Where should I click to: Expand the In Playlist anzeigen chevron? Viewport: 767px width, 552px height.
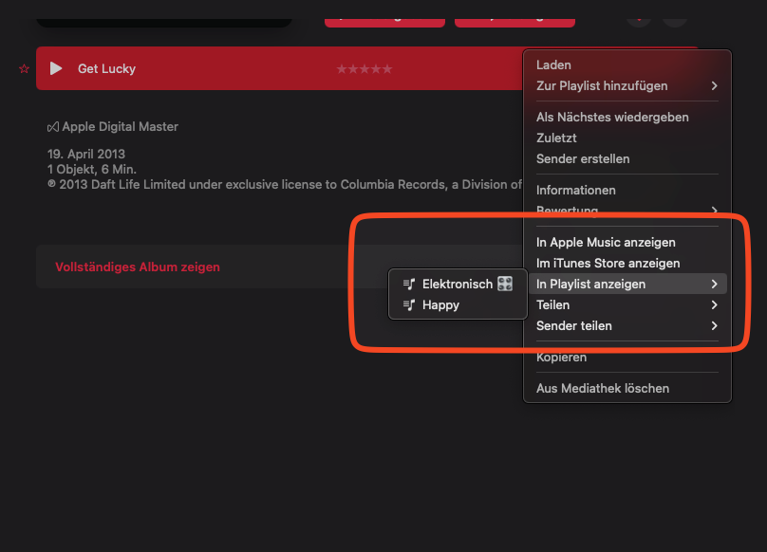(x=714, y=285)
